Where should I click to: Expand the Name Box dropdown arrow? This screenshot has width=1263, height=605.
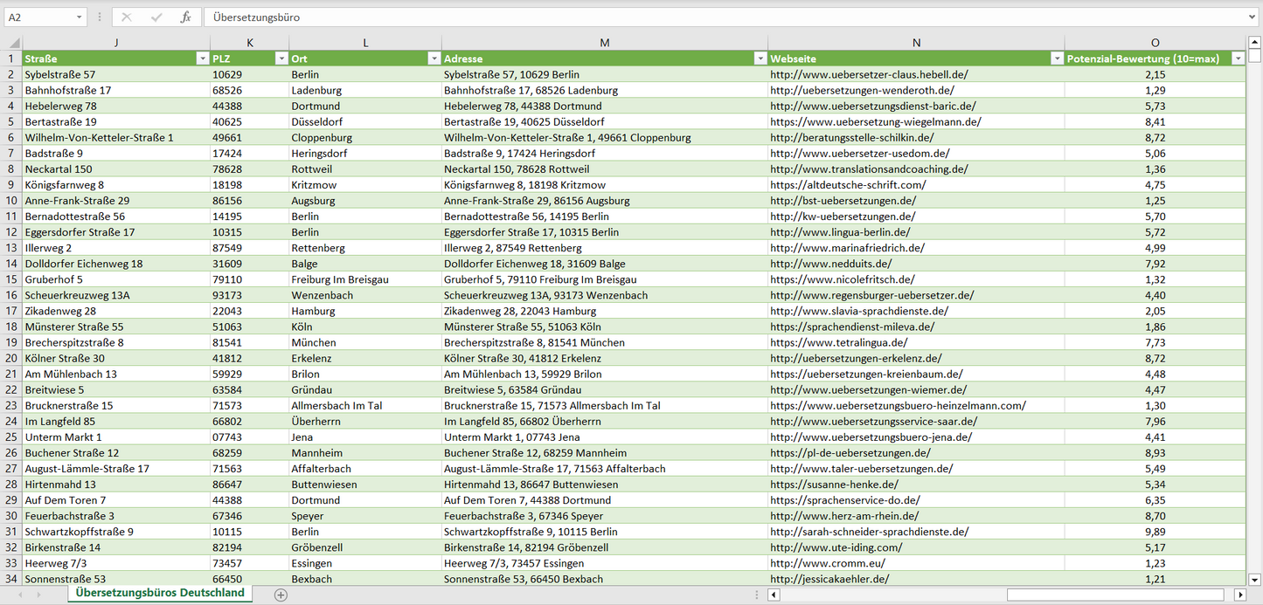80,17
